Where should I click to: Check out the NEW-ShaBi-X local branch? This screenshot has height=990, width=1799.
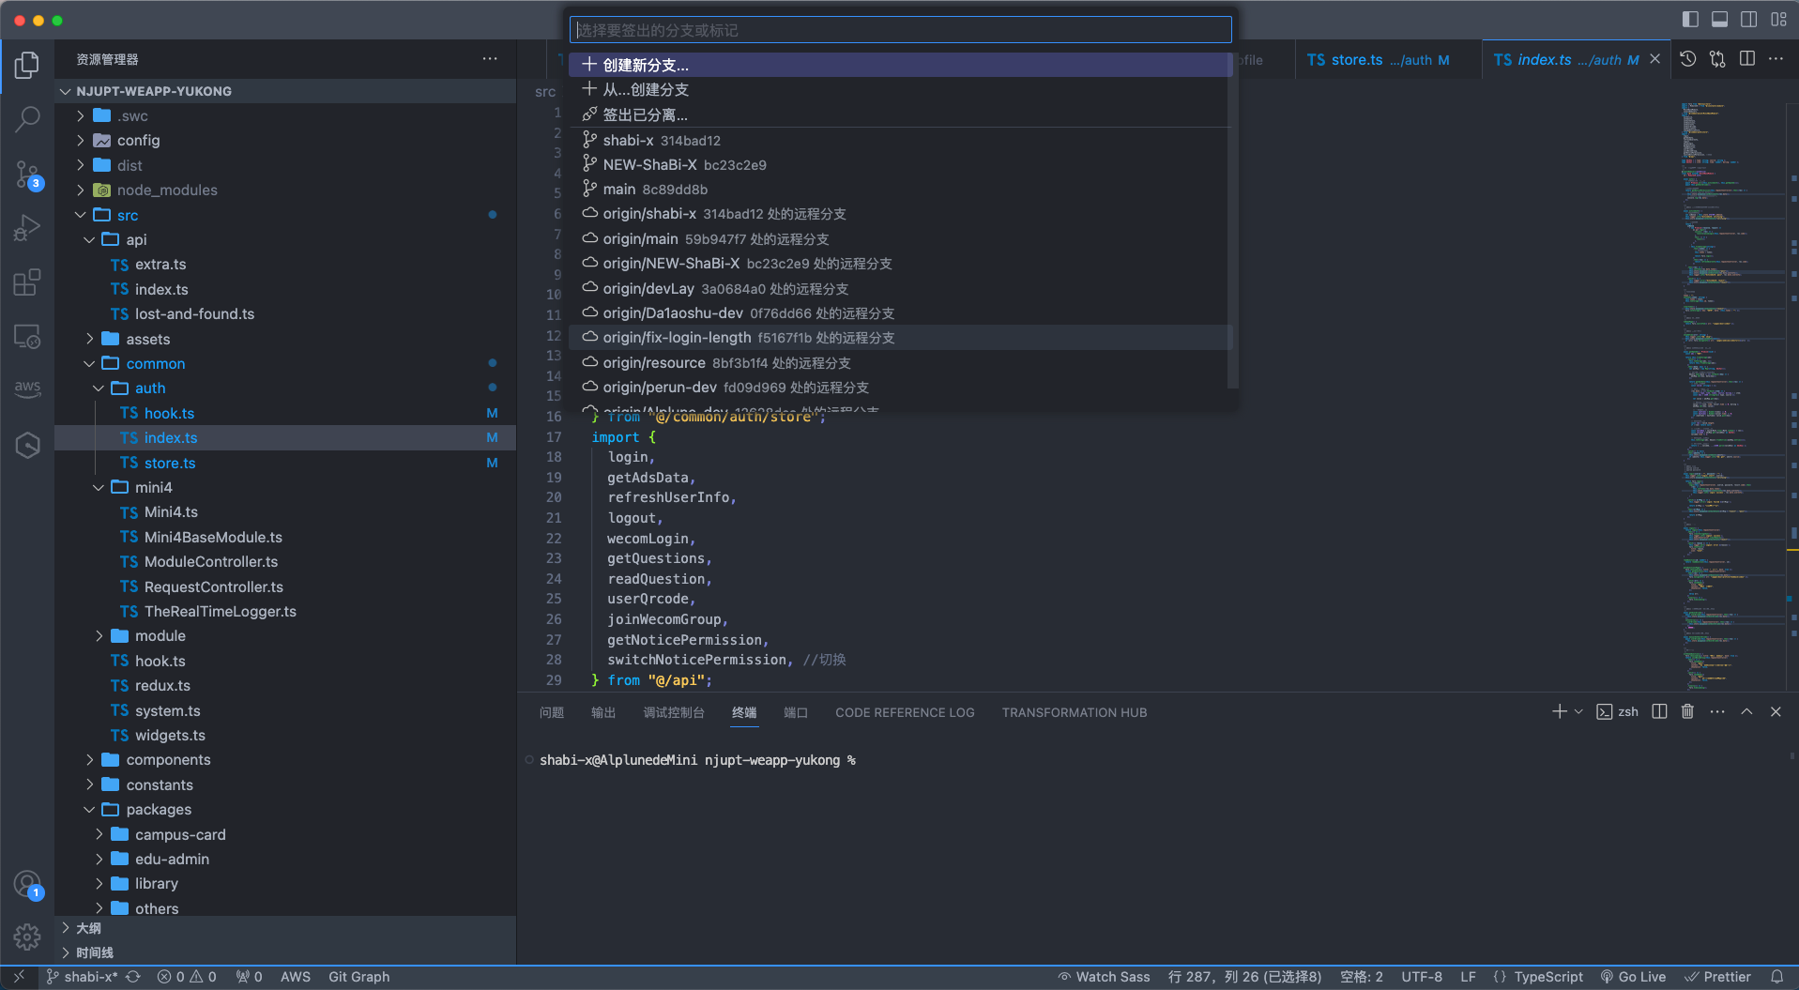[x=899, y=164]
